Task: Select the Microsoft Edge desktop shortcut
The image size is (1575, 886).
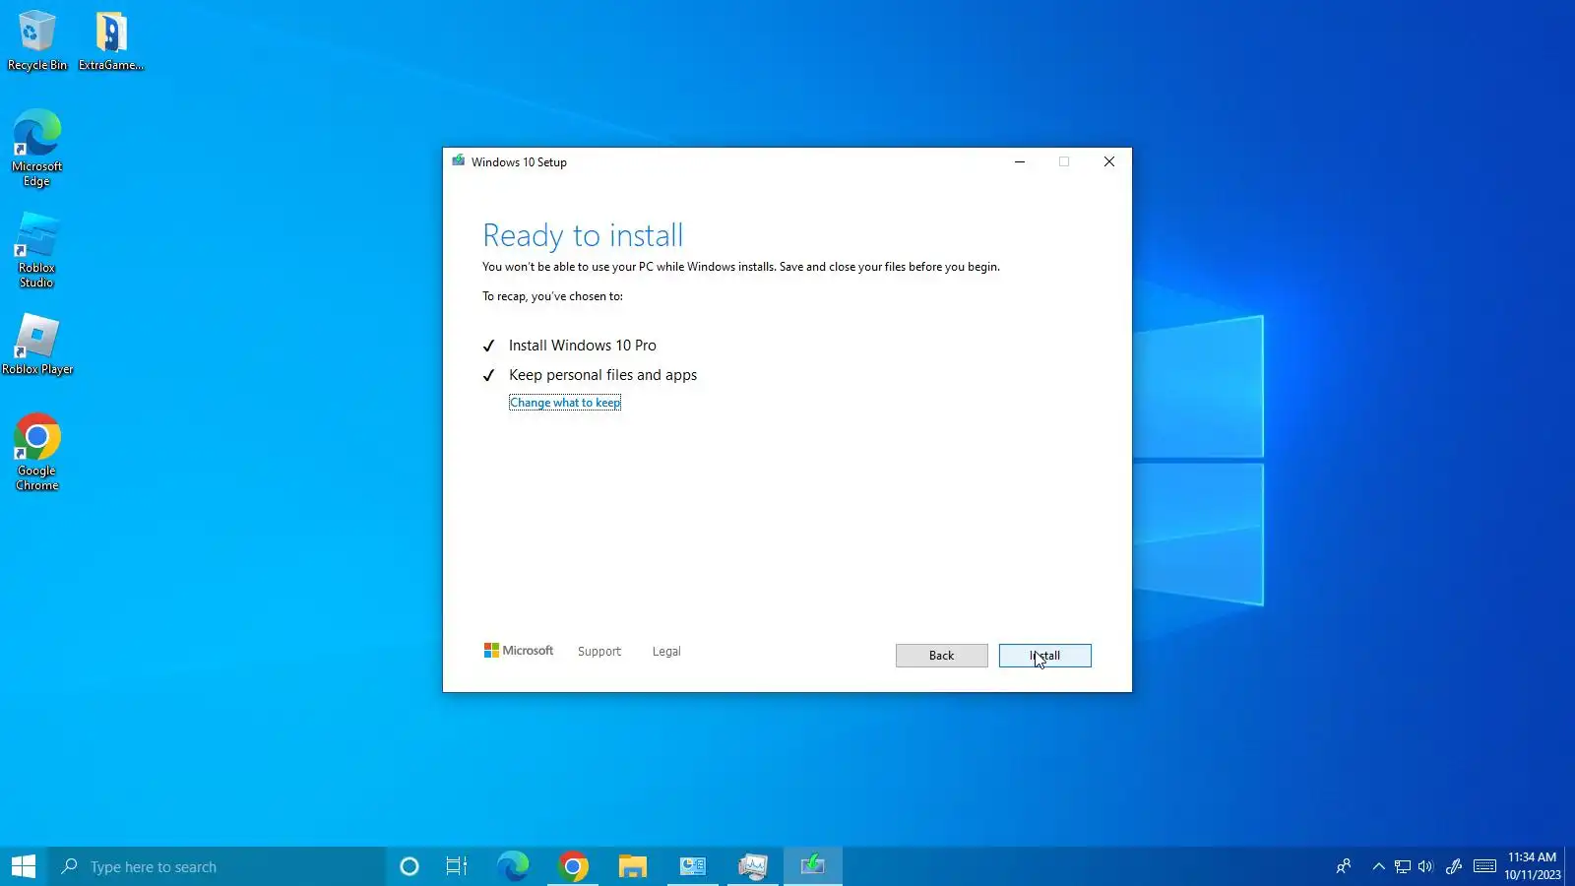Action: [37, 149]
